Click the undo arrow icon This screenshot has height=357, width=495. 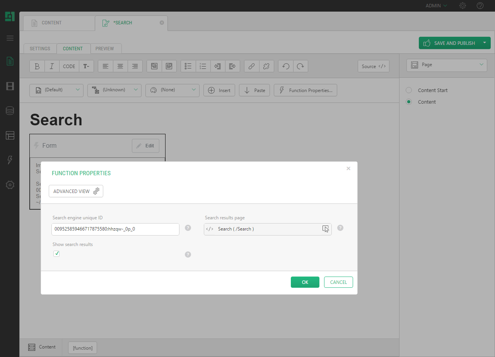click(x=286, y=66)
